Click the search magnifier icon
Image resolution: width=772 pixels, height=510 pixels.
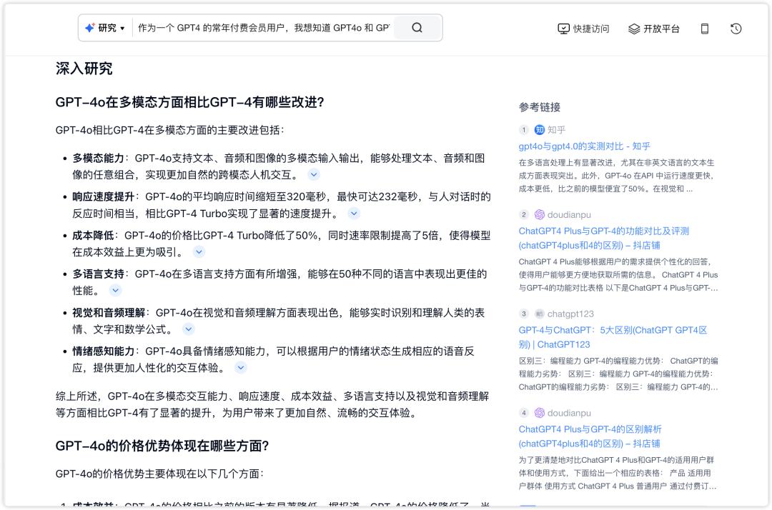point(417,27)
